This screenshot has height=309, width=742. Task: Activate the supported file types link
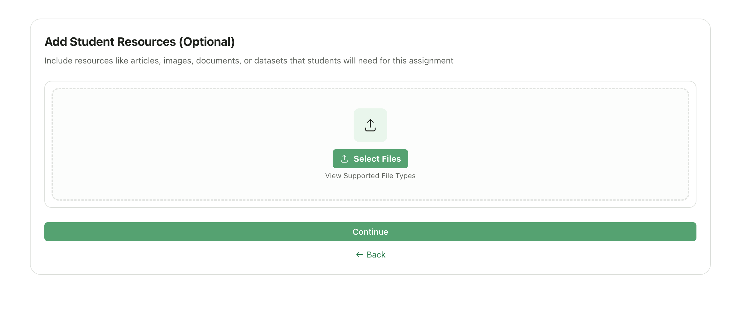pyautogui.click(x=370, y=176)
